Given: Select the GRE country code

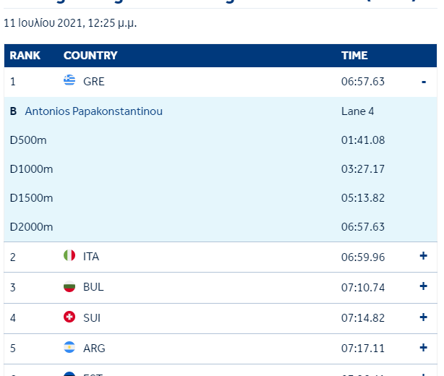Looking at the screenshot, I should coord(94,82).
